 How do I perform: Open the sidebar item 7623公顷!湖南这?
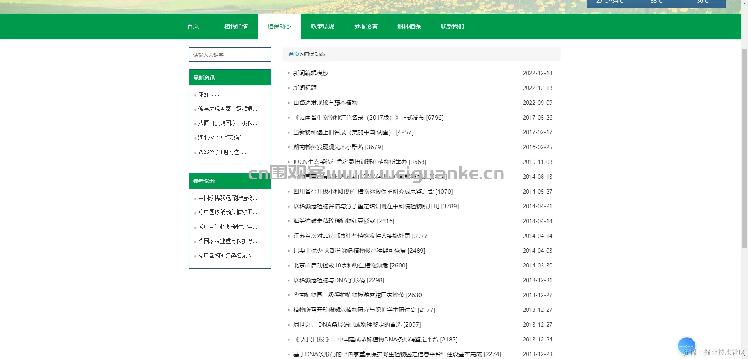(x=222, y=152)
